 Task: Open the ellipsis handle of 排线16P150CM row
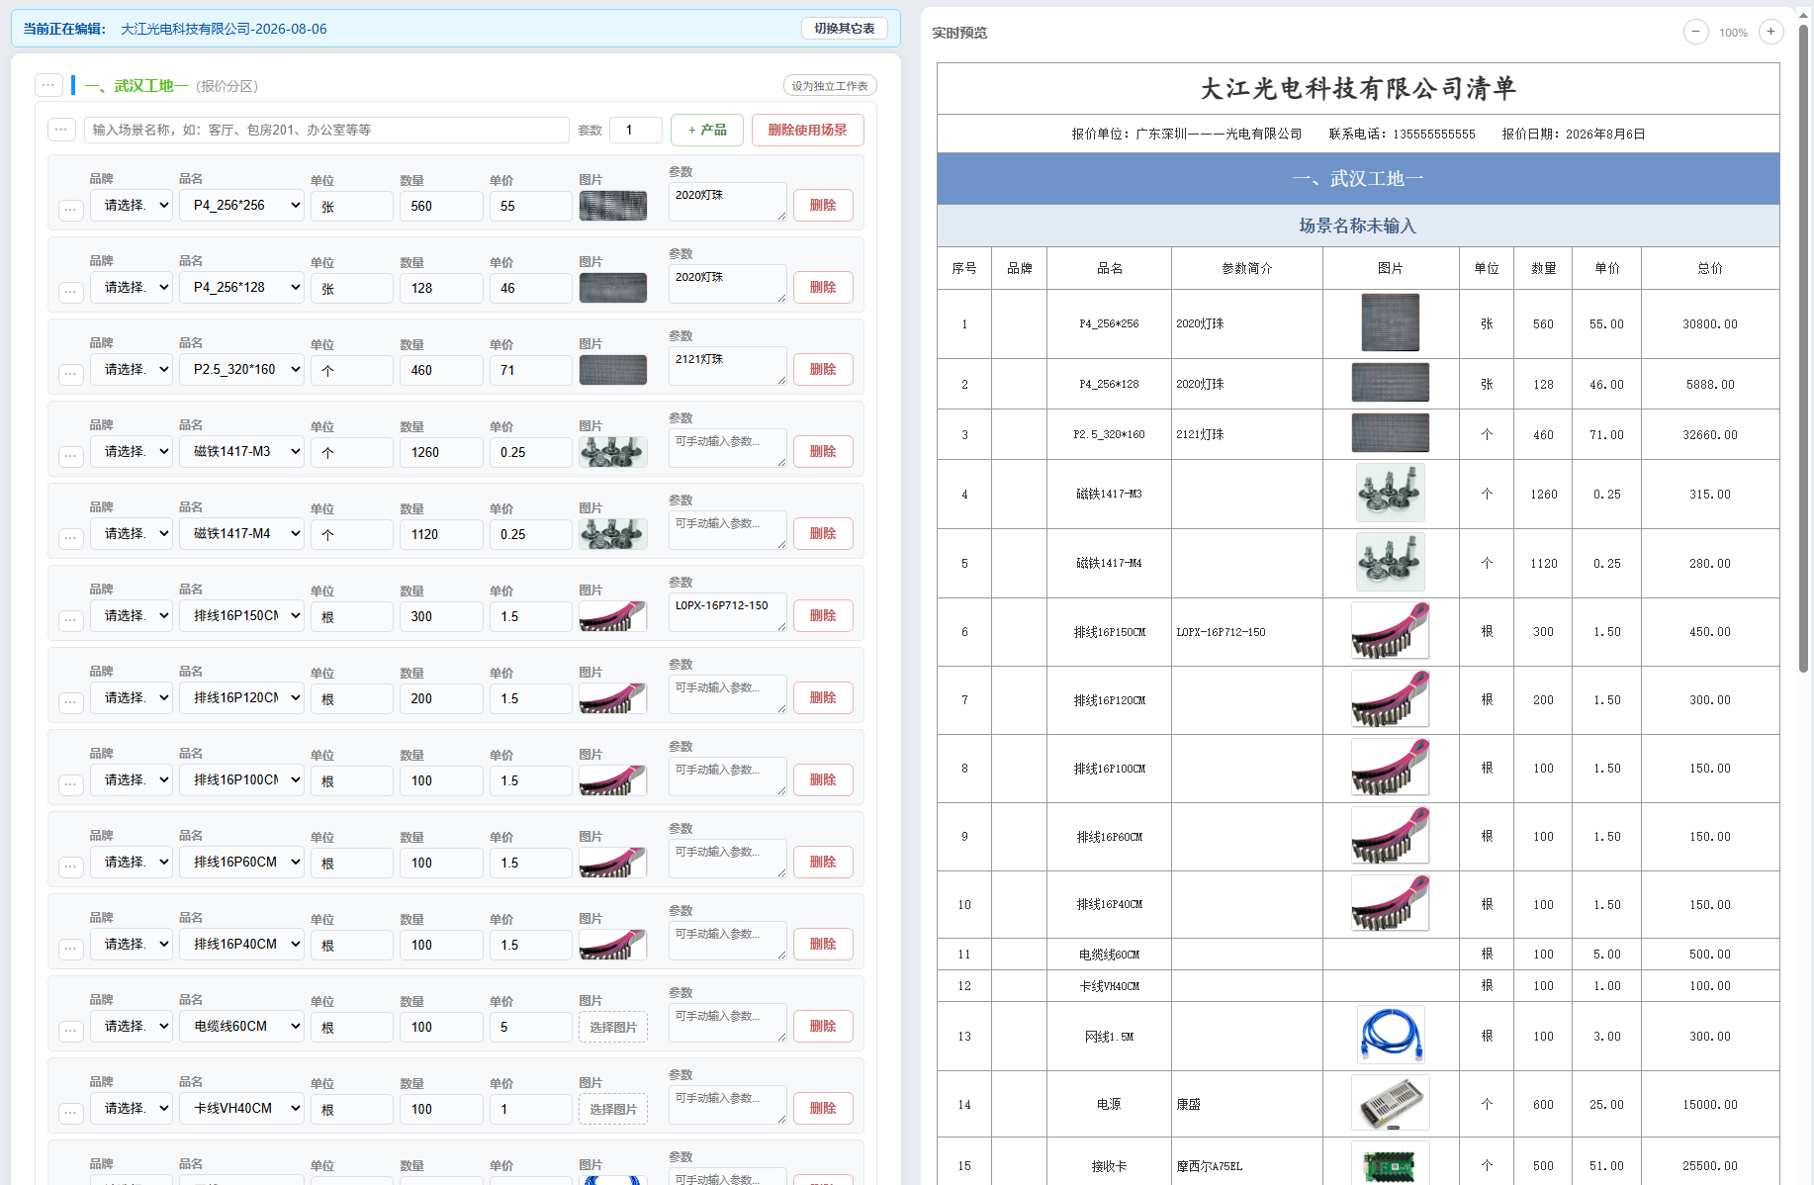(70, 620)
